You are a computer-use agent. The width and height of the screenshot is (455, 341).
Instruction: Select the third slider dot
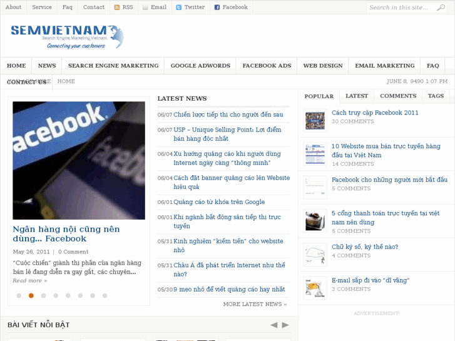pos(44,295)
